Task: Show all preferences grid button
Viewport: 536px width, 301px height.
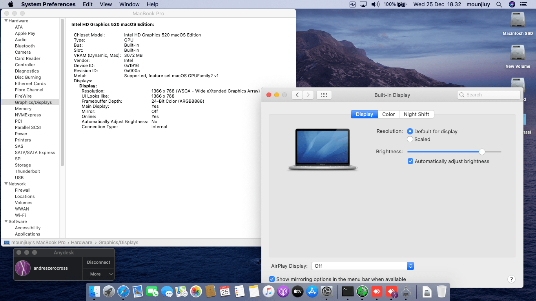Action: tap(324, 95)
